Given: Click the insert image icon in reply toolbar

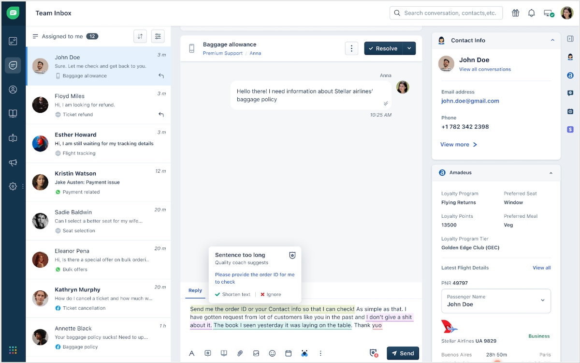Looking at the screenshot, I should point(256,353).
